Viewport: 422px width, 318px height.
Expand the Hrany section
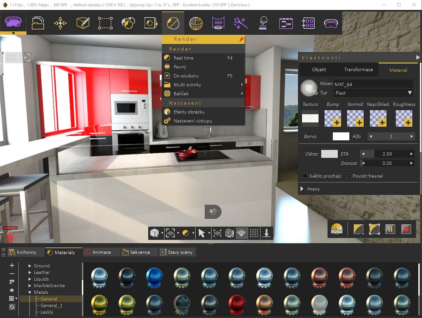click(x=302, y=189)
